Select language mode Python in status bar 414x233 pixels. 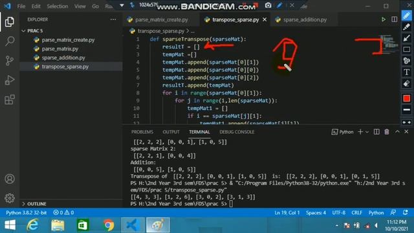click(x=376, y=213)
